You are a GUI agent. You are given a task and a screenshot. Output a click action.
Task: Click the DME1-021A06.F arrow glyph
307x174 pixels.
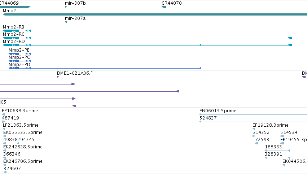[58, 77]
